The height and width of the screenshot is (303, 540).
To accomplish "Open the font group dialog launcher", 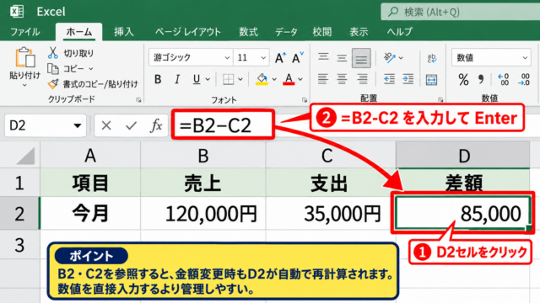I will click(305, 100).
